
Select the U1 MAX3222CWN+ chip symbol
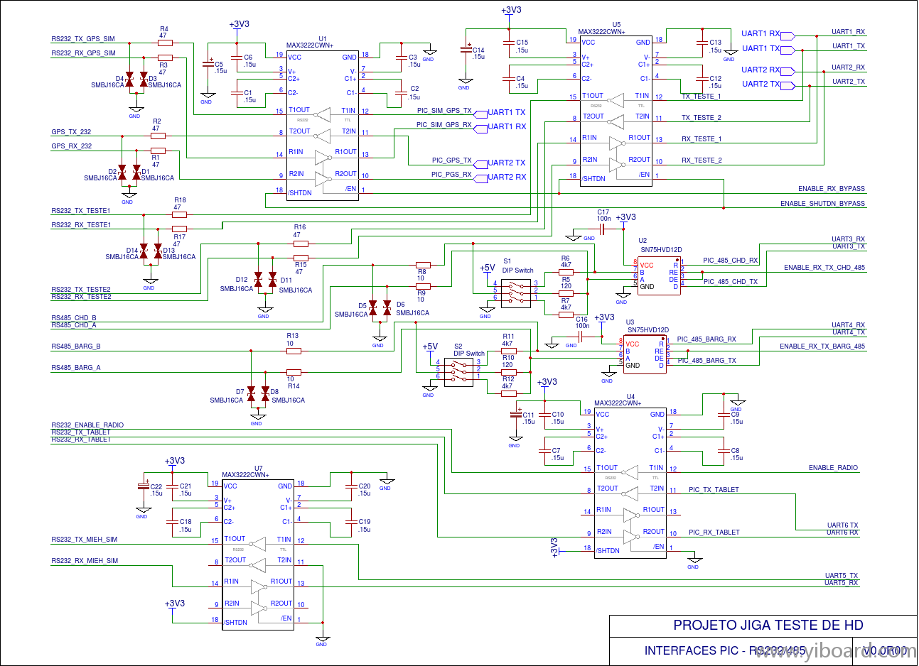click(x=322, y=124)
